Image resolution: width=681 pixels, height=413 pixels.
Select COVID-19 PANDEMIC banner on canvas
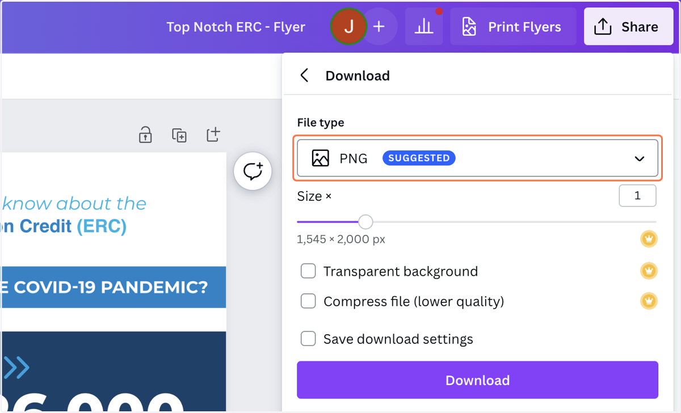click(113, 287)
